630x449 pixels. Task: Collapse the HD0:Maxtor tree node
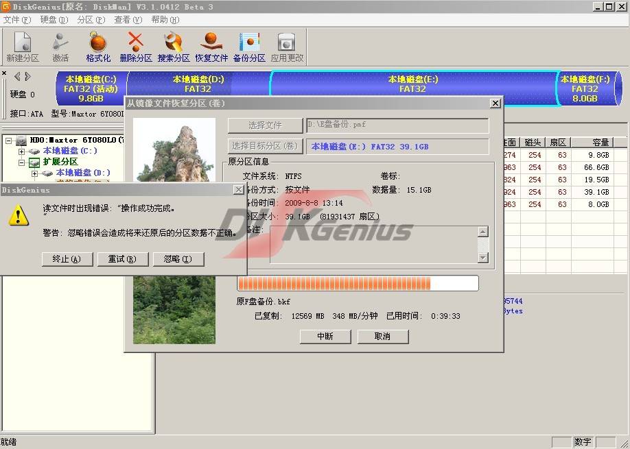tap(8, 141)
